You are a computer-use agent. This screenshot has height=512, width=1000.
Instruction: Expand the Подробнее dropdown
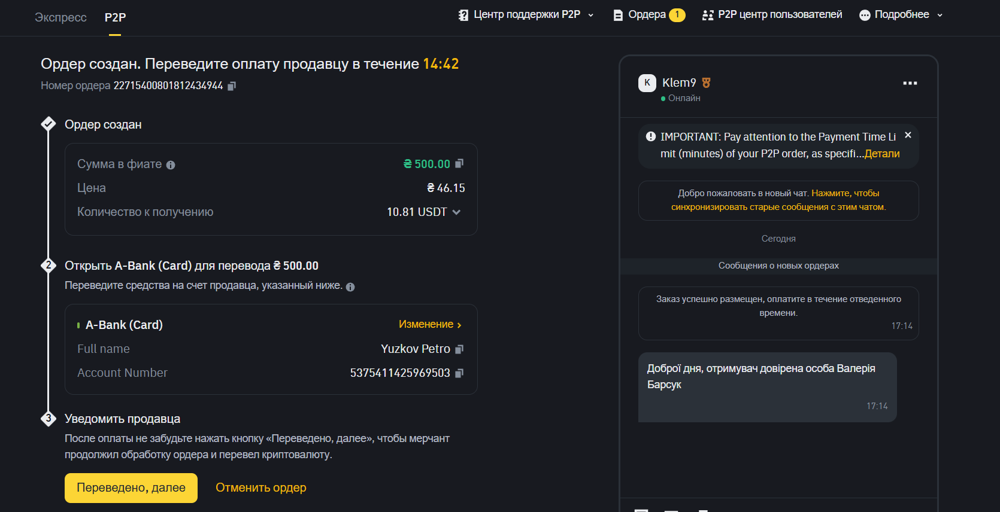(940, 15)
